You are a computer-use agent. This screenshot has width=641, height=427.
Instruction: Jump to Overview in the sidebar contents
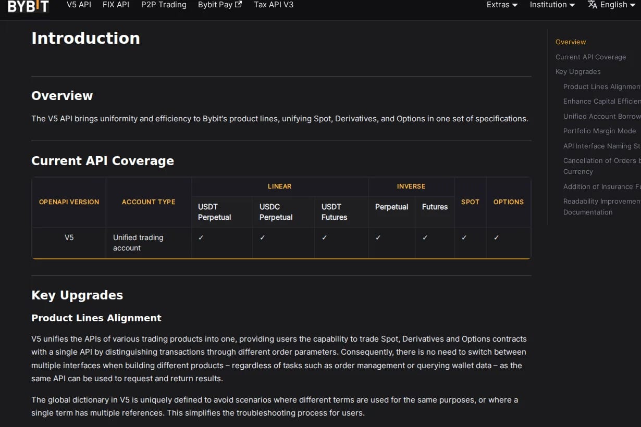[571, 42]
